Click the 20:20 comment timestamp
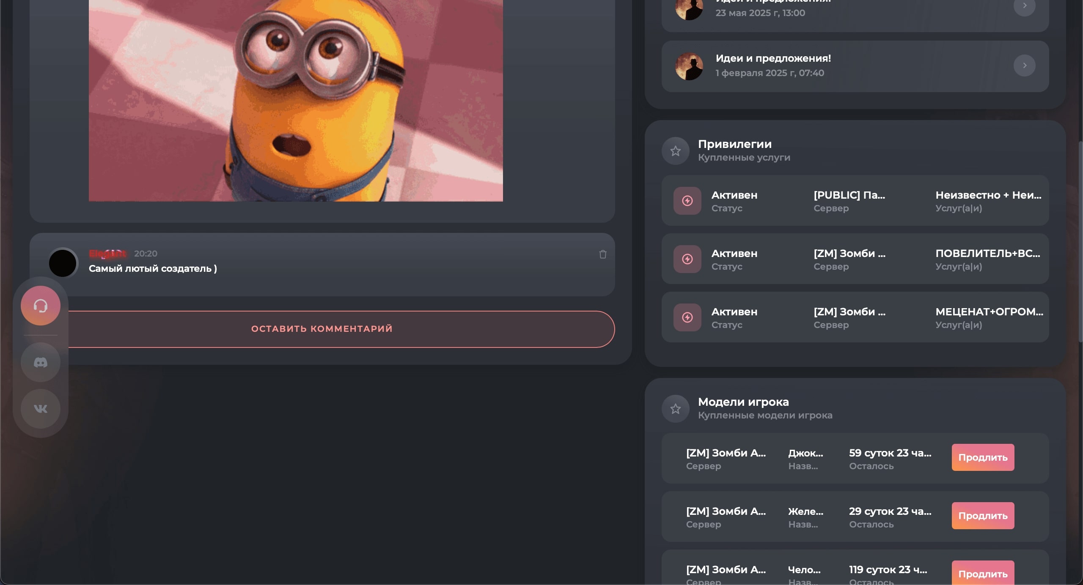This screenshot has width=1083, height=585. [146, 254]
